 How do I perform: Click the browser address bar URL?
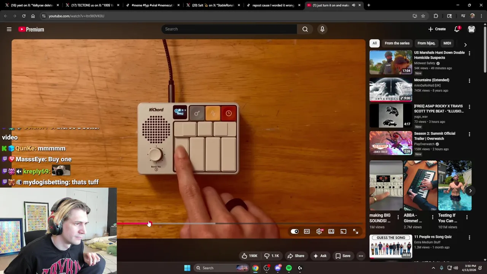click(76, 16)
